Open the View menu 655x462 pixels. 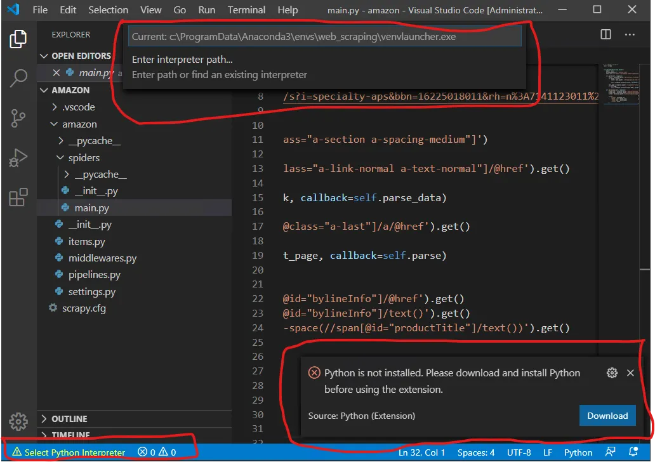point(151,10)
